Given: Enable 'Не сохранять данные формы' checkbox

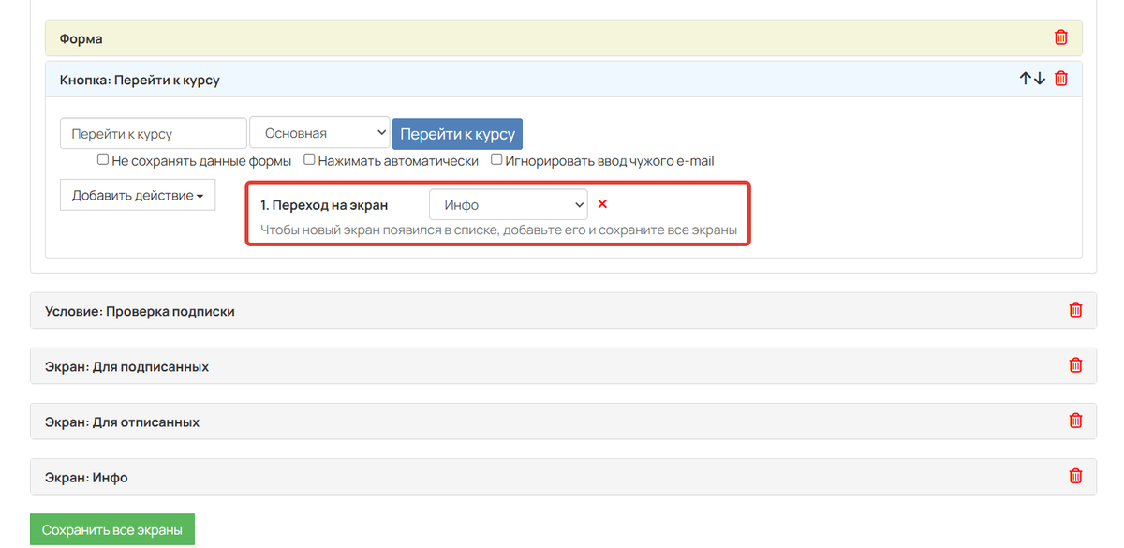Looking at the screenshot, I should coord(103,160).
